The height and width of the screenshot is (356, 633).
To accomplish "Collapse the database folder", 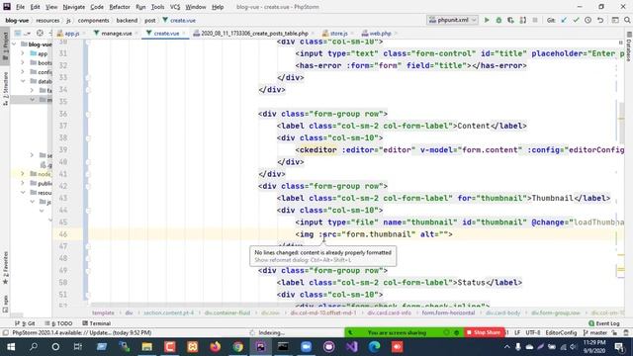I will click(x=23, y=81).
